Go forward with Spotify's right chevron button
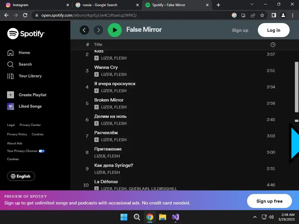The width and height of the screenshot is (299, 224). (x=98, y=30)
